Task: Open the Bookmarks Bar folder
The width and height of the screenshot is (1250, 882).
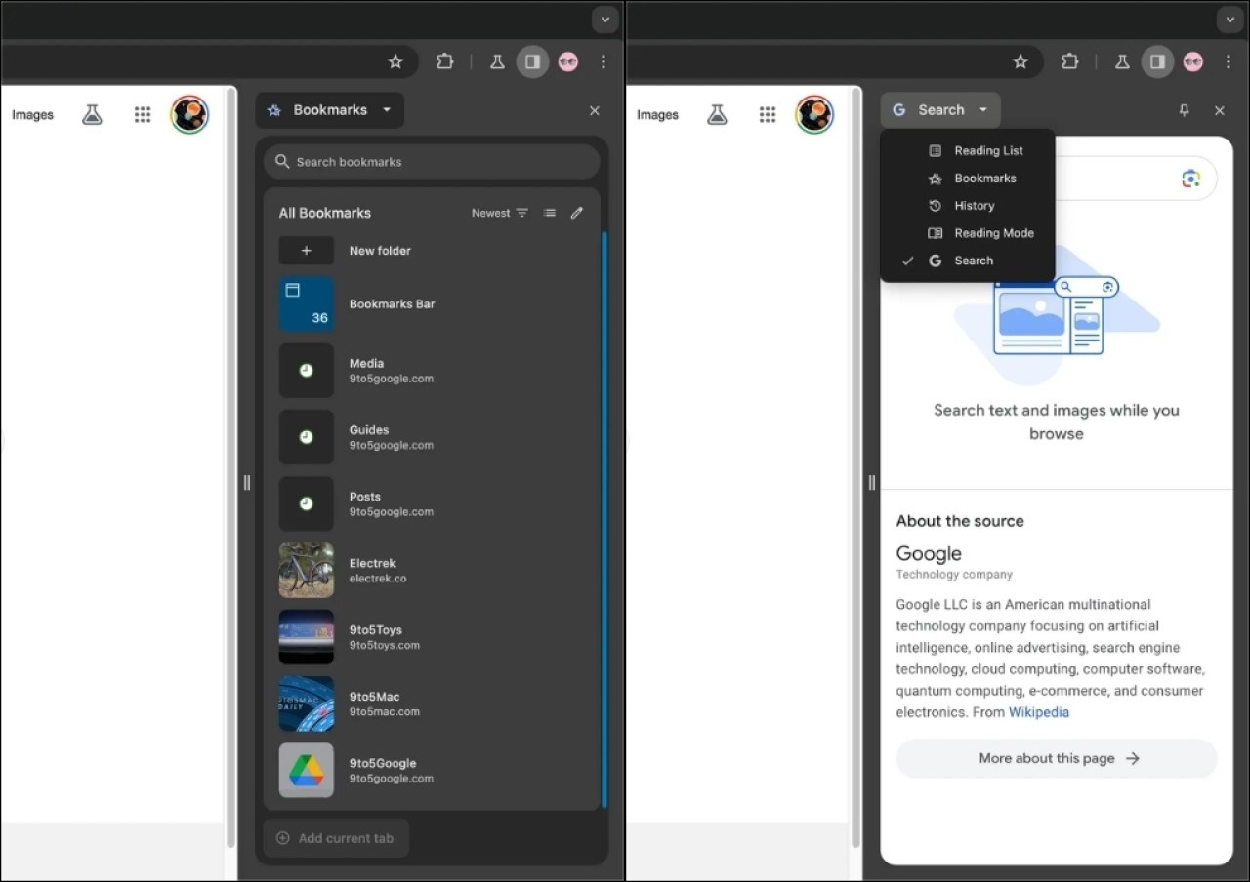Action: (x=432, y=304)
